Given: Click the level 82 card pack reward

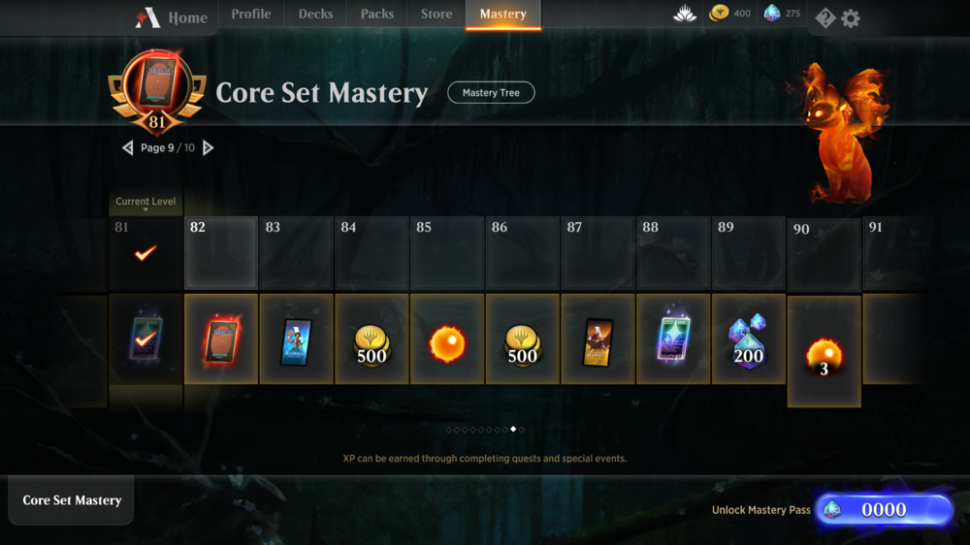Looking at the screenshot, I should [x=221, y=339].
